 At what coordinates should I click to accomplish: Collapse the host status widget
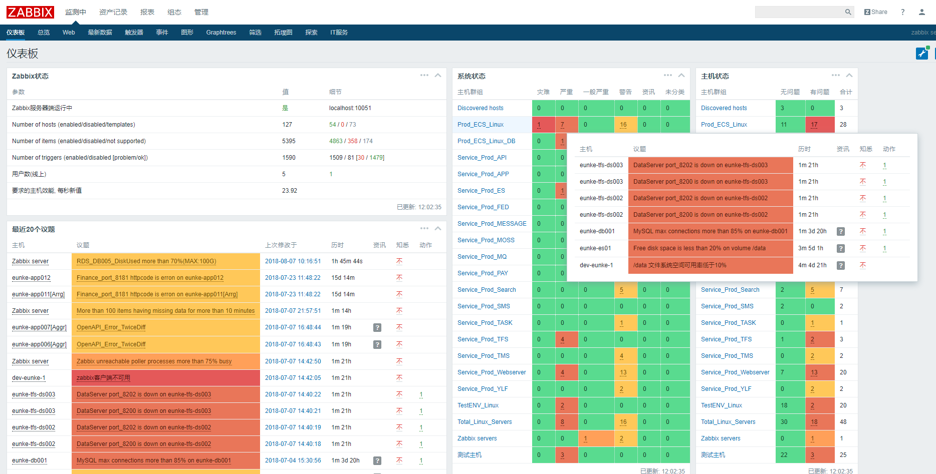click(849, 76)
